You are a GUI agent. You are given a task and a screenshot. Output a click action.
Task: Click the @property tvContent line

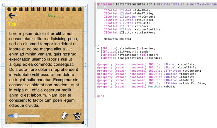coord(149,71)
